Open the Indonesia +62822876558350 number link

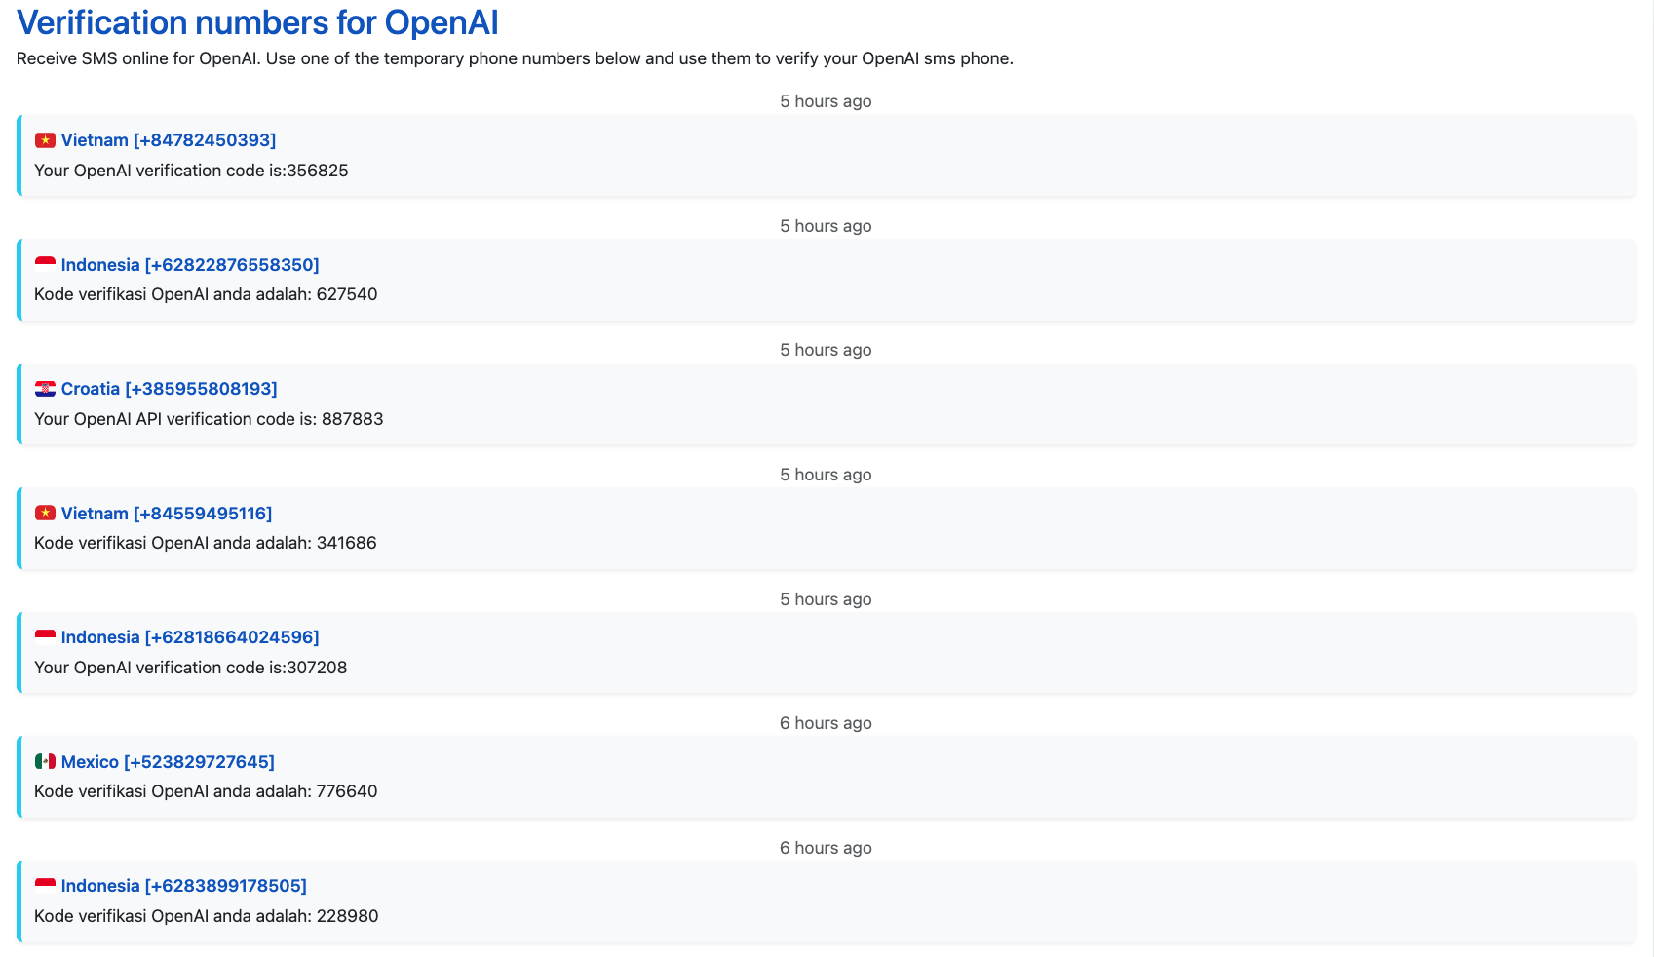pos(190,265)
